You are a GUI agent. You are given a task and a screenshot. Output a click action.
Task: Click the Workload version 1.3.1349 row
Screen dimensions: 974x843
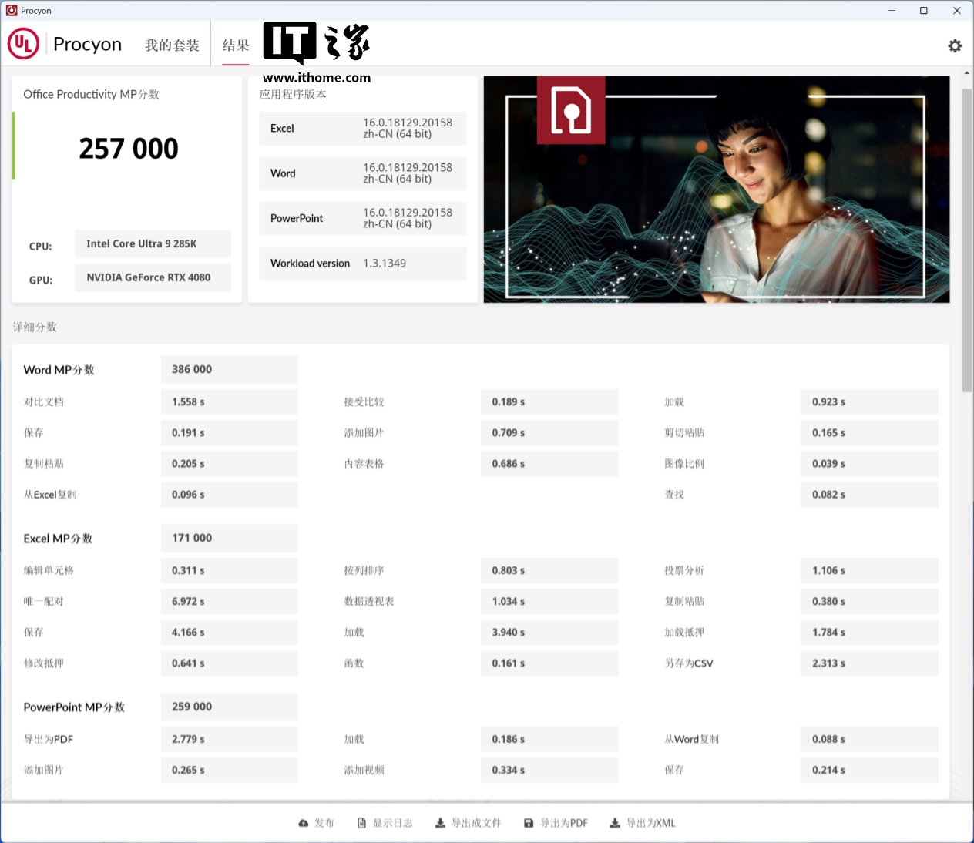(x=362, y=264)
